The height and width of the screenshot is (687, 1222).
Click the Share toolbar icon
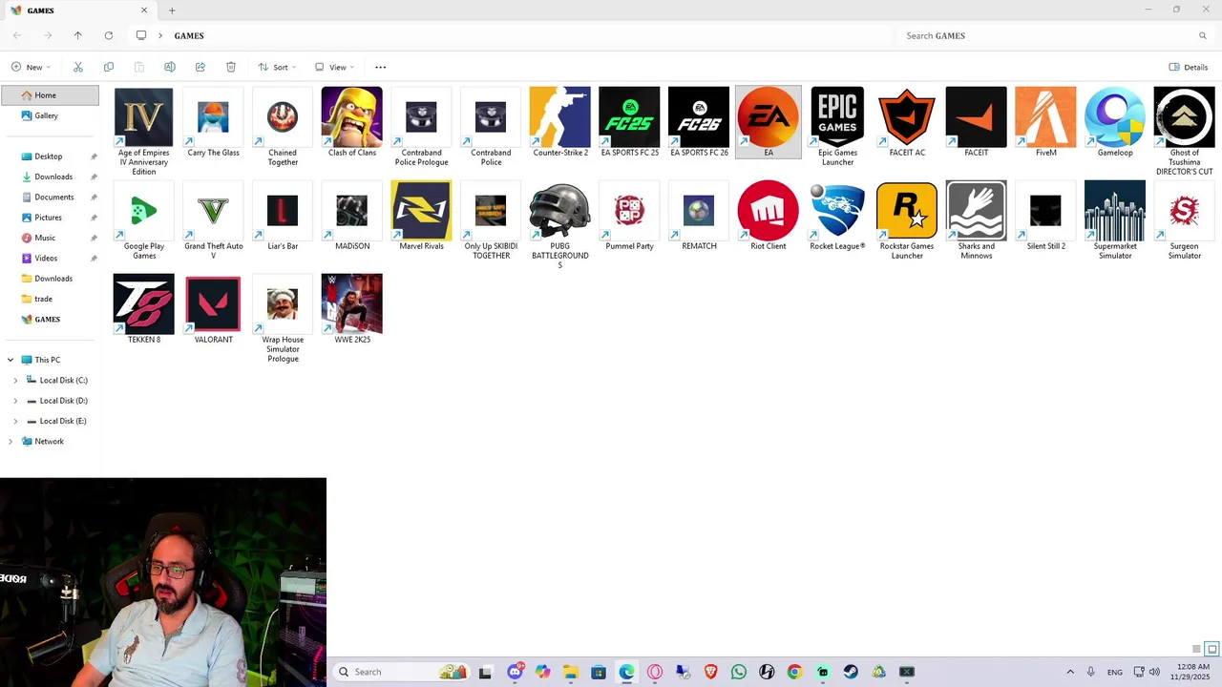200,67
